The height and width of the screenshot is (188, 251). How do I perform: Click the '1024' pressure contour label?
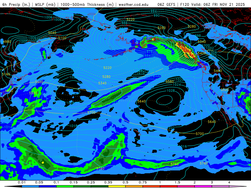click(177, 84)
